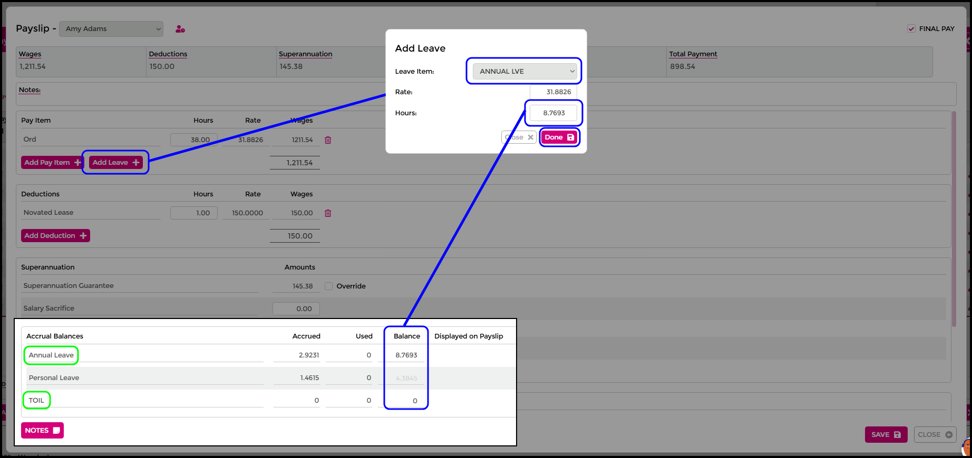This screenshot has width=972, height=458.
Task: Edit the Ord hours field showing 38.00
Action: coord(193,140)
